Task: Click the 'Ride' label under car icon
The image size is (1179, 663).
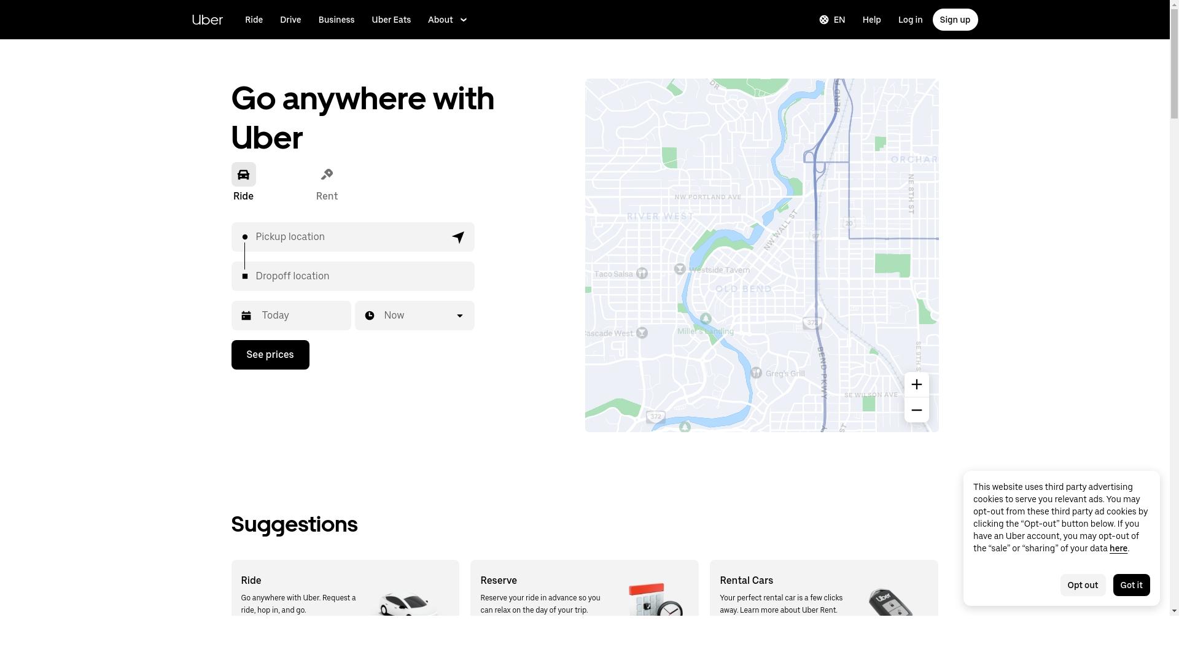Action: tap(243, 196)
